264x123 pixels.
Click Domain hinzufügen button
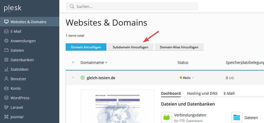click(x=86, y=47)
